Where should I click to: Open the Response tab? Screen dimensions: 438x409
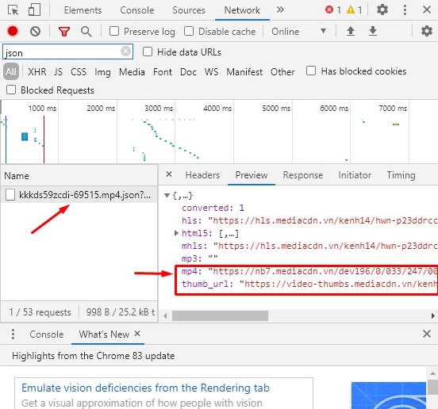point(303,175)
